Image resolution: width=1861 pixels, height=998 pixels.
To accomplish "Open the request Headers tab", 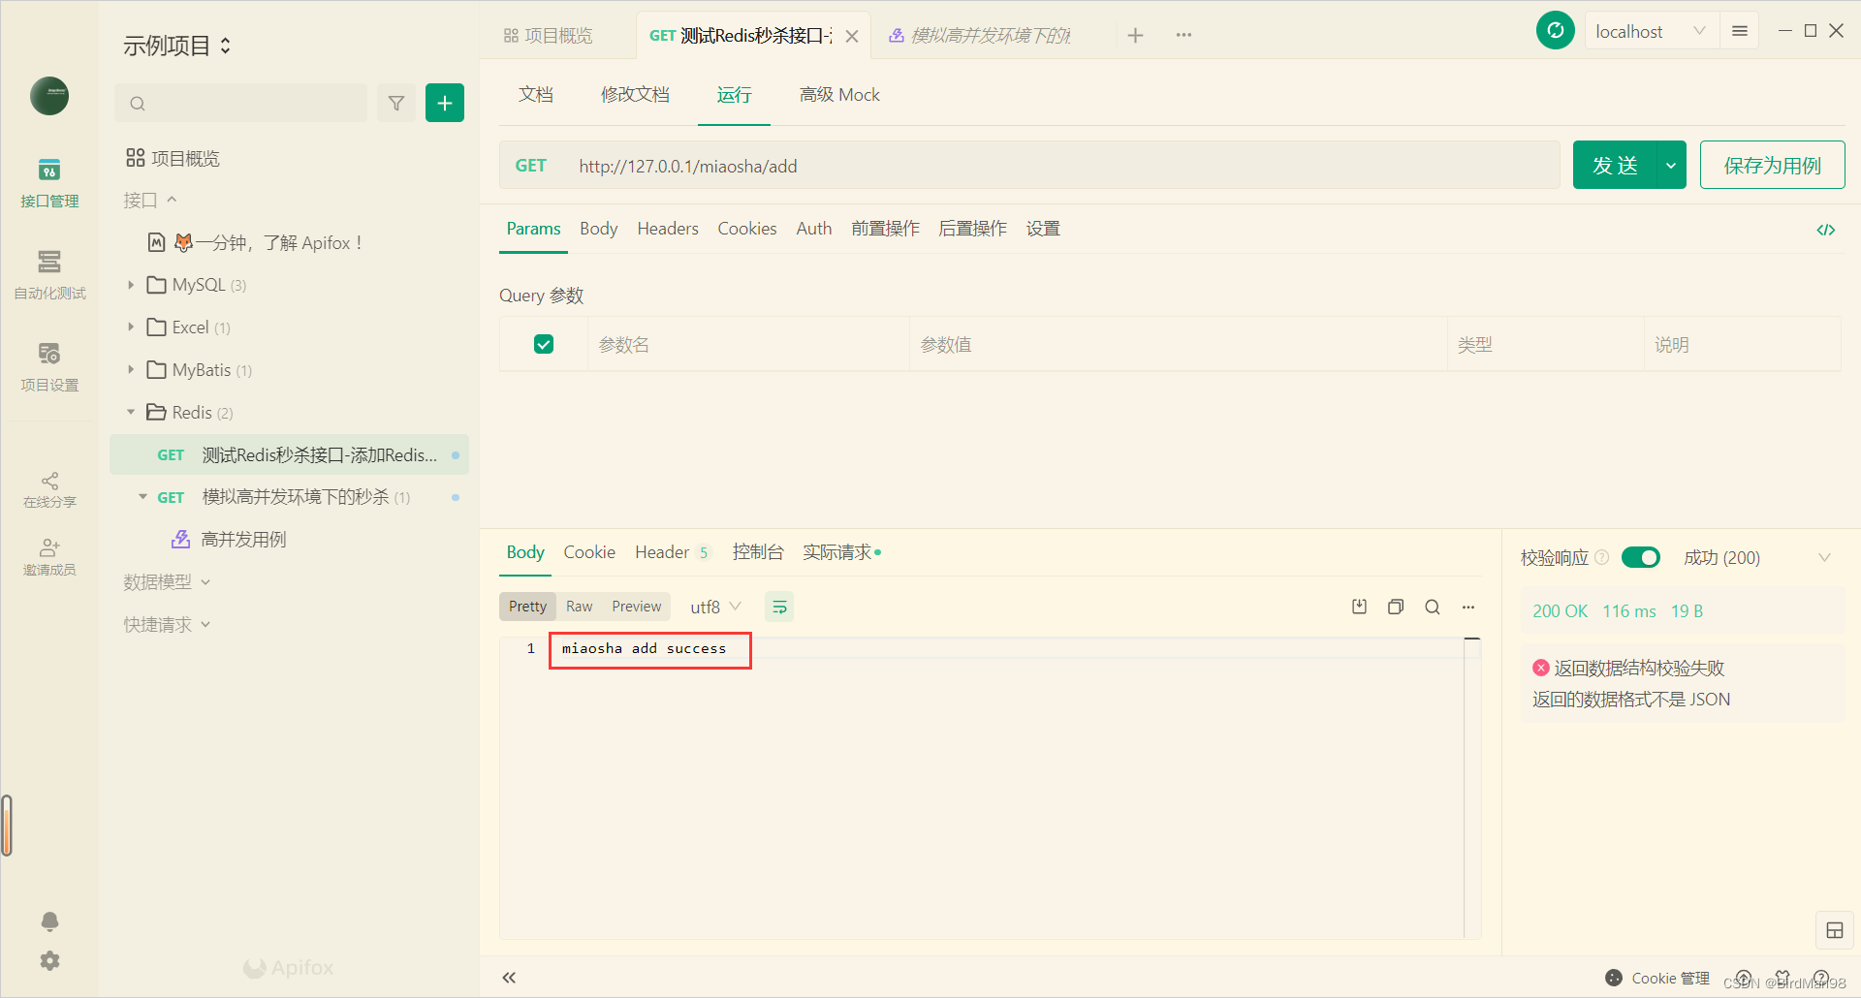I will pos(668,229).
